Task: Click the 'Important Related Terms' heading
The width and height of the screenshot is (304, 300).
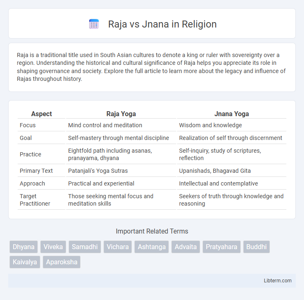Action: 152,231
